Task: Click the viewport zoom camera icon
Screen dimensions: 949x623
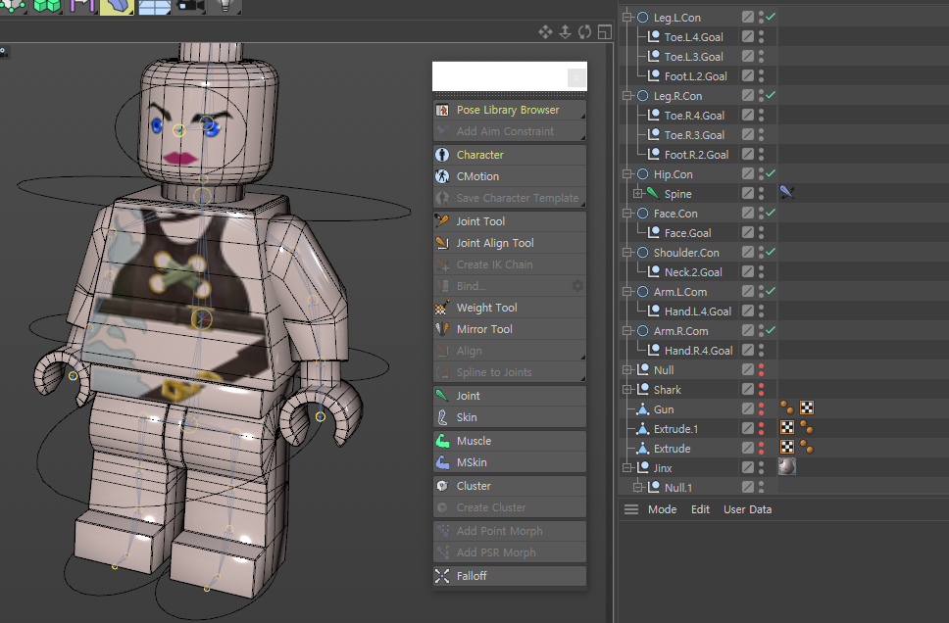Action: click(x=565, y=32)
